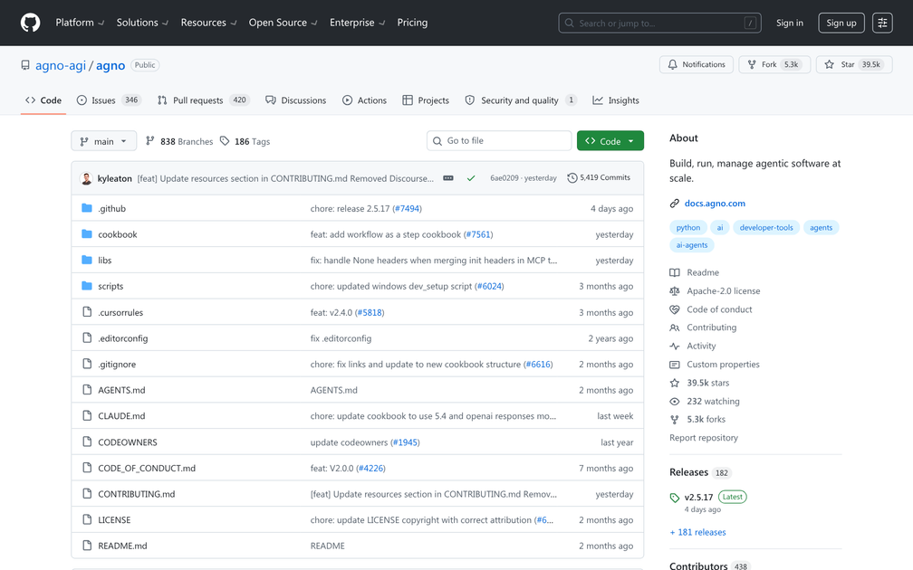Click the developer-tools topic tag
The image size is (913, 570).
point(766,227)
